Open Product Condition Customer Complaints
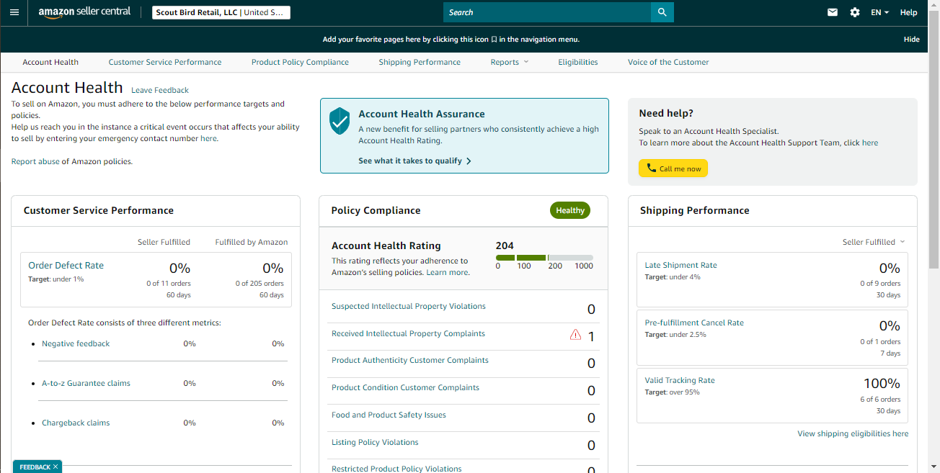This screenshot has height=473, width=940. (405, 387)
